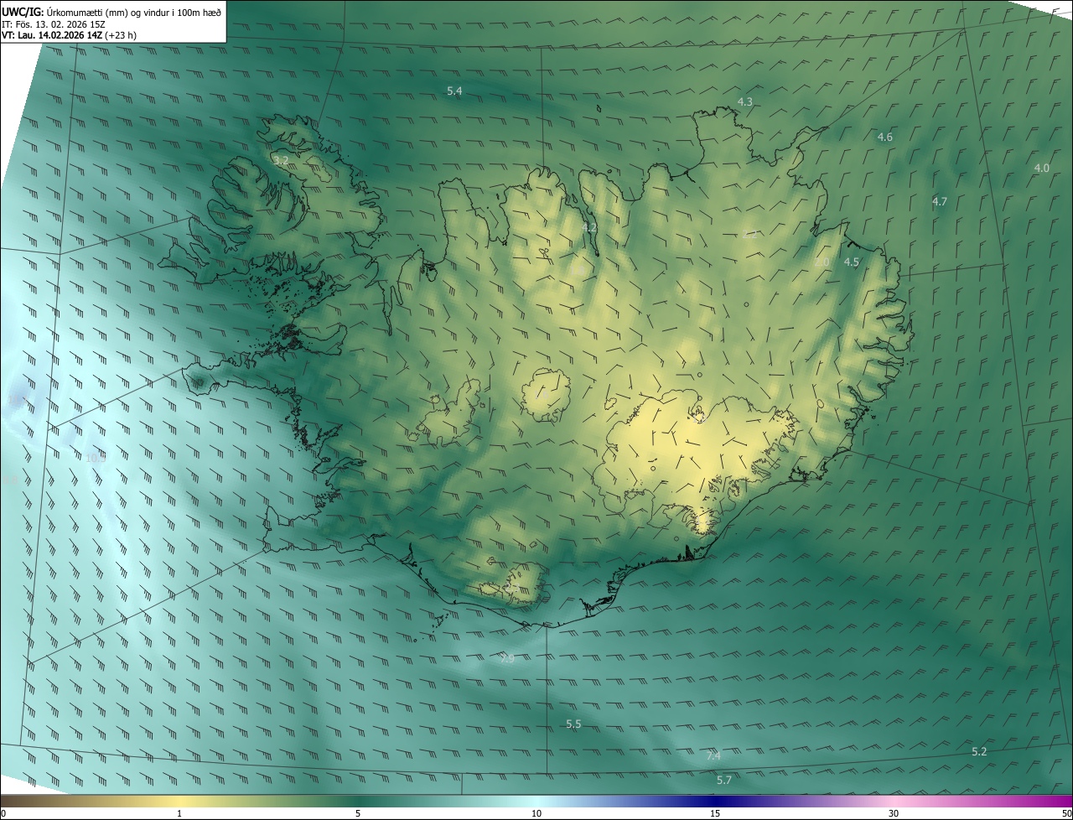Screen dimensions: 1073x820
Task: Click the 5.5 value label
Action: point(573,724)
